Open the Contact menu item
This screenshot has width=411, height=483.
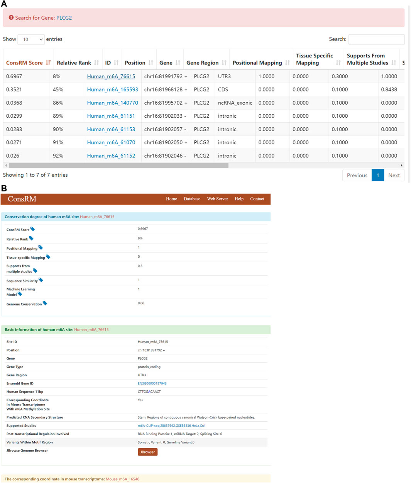[x=257, y=199]
